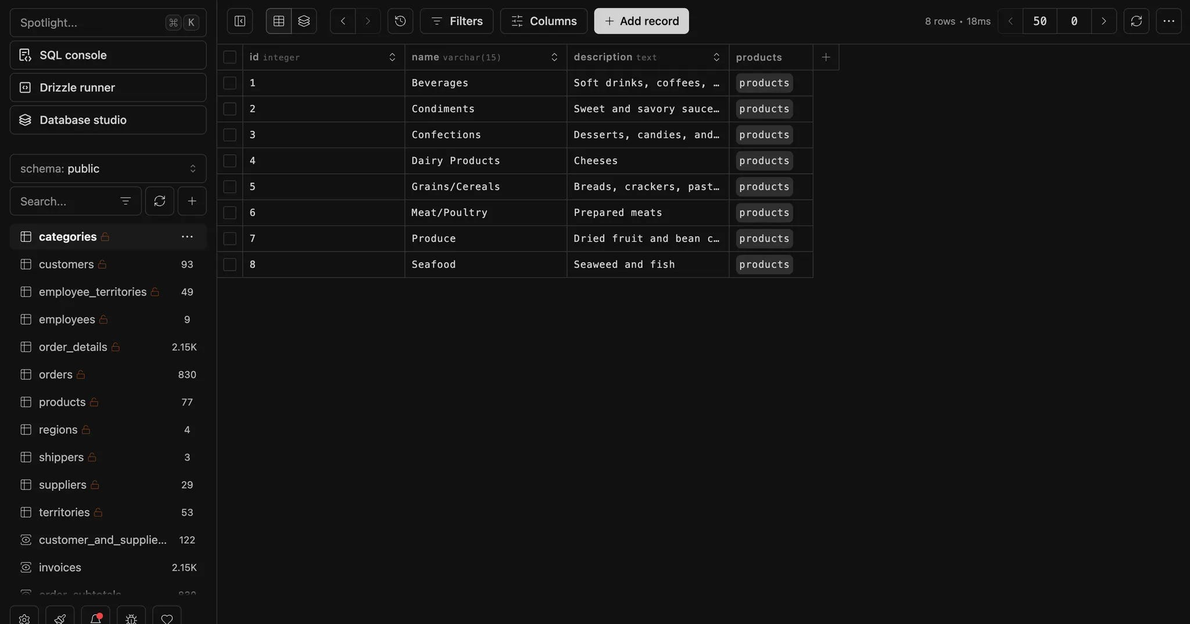The width and height of the screenshot is (1190, 624).
Task: Open the more options ellipsis in toolbar
Action: click(x=1169, y=21)
